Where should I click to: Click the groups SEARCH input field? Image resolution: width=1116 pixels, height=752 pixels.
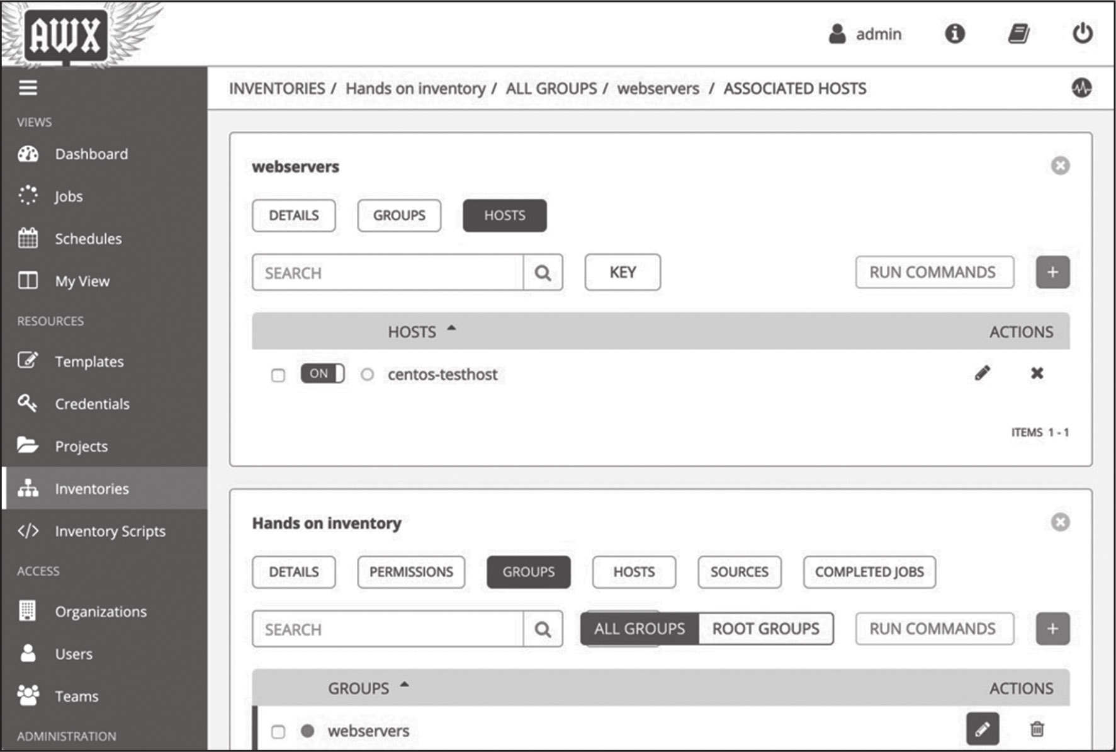[x=387, y=629]
